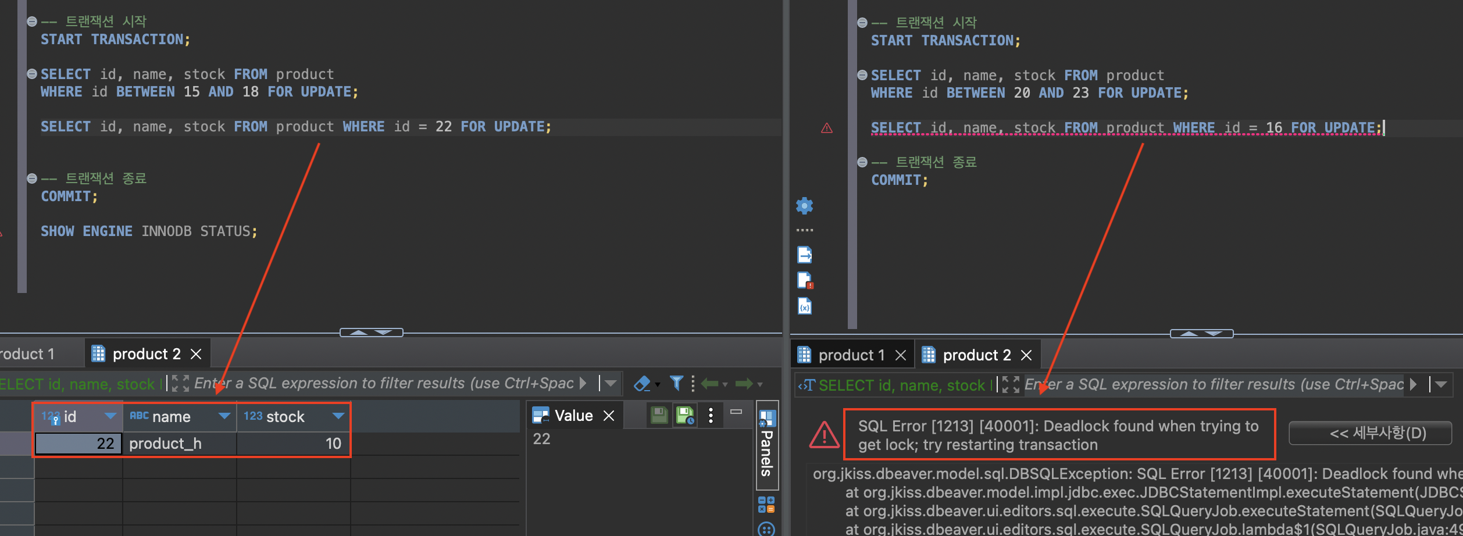Screen dimensions: 1463x536
Task: Select the stock cell containing 10
Action: 293,444
